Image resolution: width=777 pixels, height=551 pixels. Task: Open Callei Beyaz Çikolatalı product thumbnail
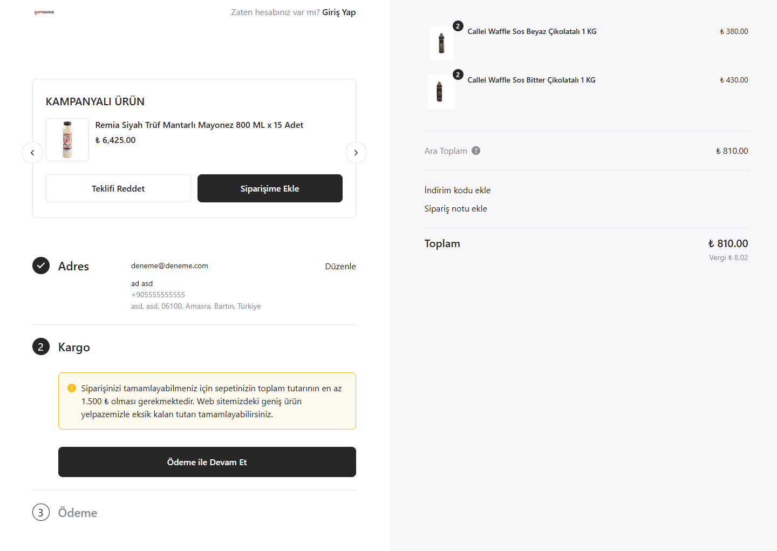[x=441, y=43]
